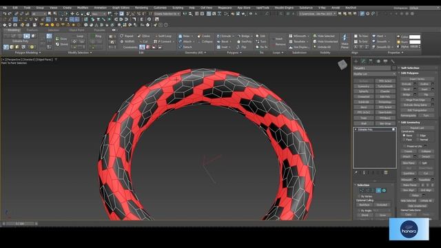Click the Insert Vertex button
Image resolution: width=441 pixels, height=248 pixels.
pyautogui.click(x=417, y=79)
